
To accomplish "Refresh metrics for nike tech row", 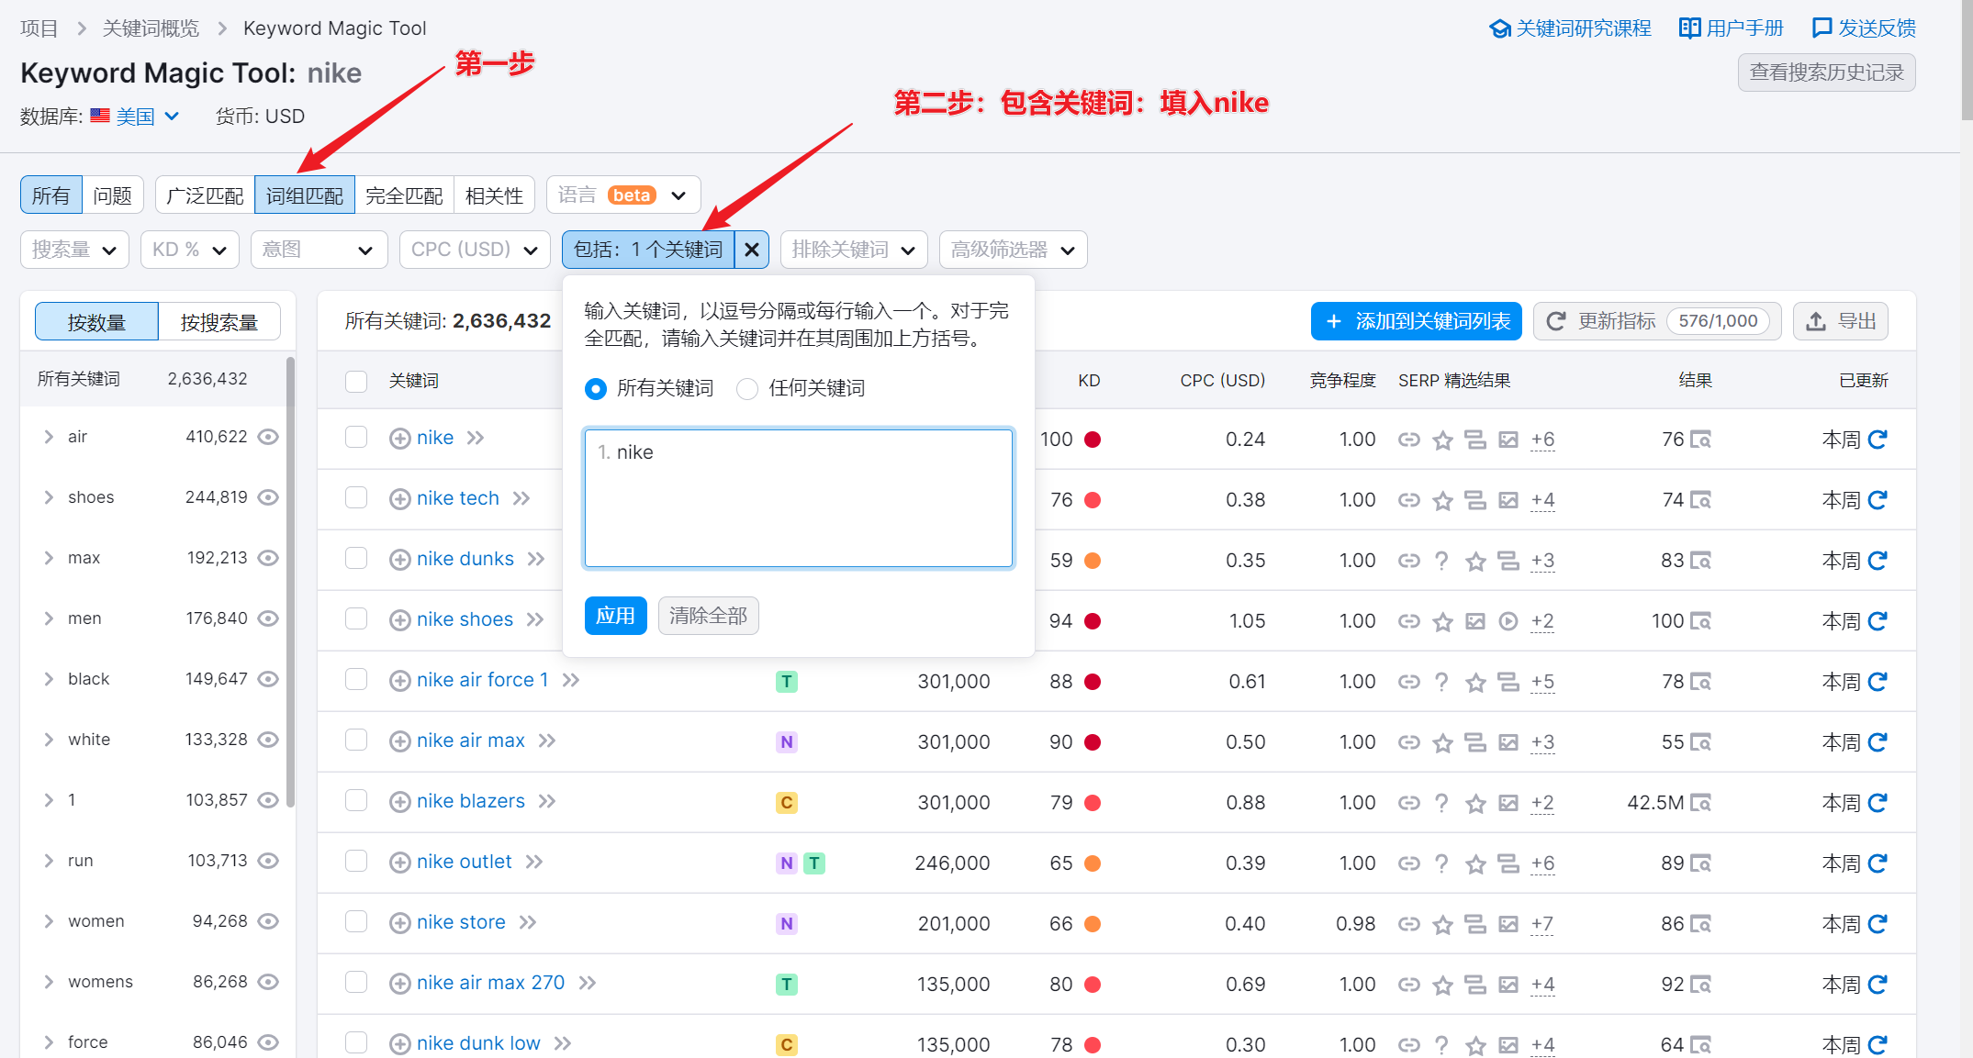I will pyautogui.click(x=1878, y=500).
